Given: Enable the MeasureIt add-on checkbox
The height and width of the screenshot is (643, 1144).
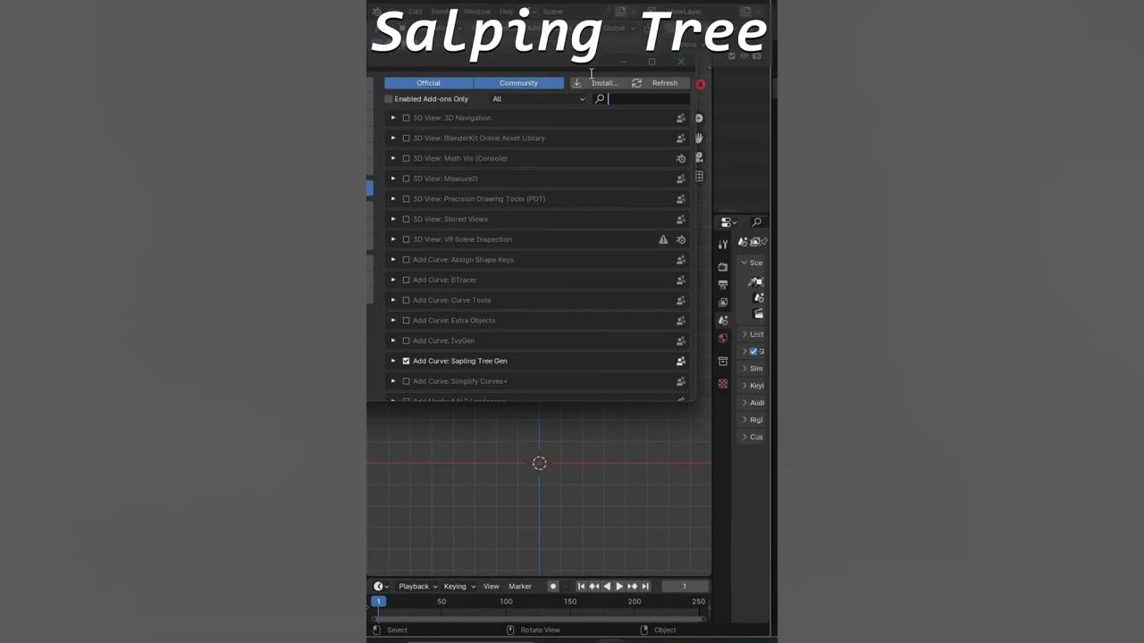Looking at the screenshot, I should pyautogui.click(x=406, y=179).
